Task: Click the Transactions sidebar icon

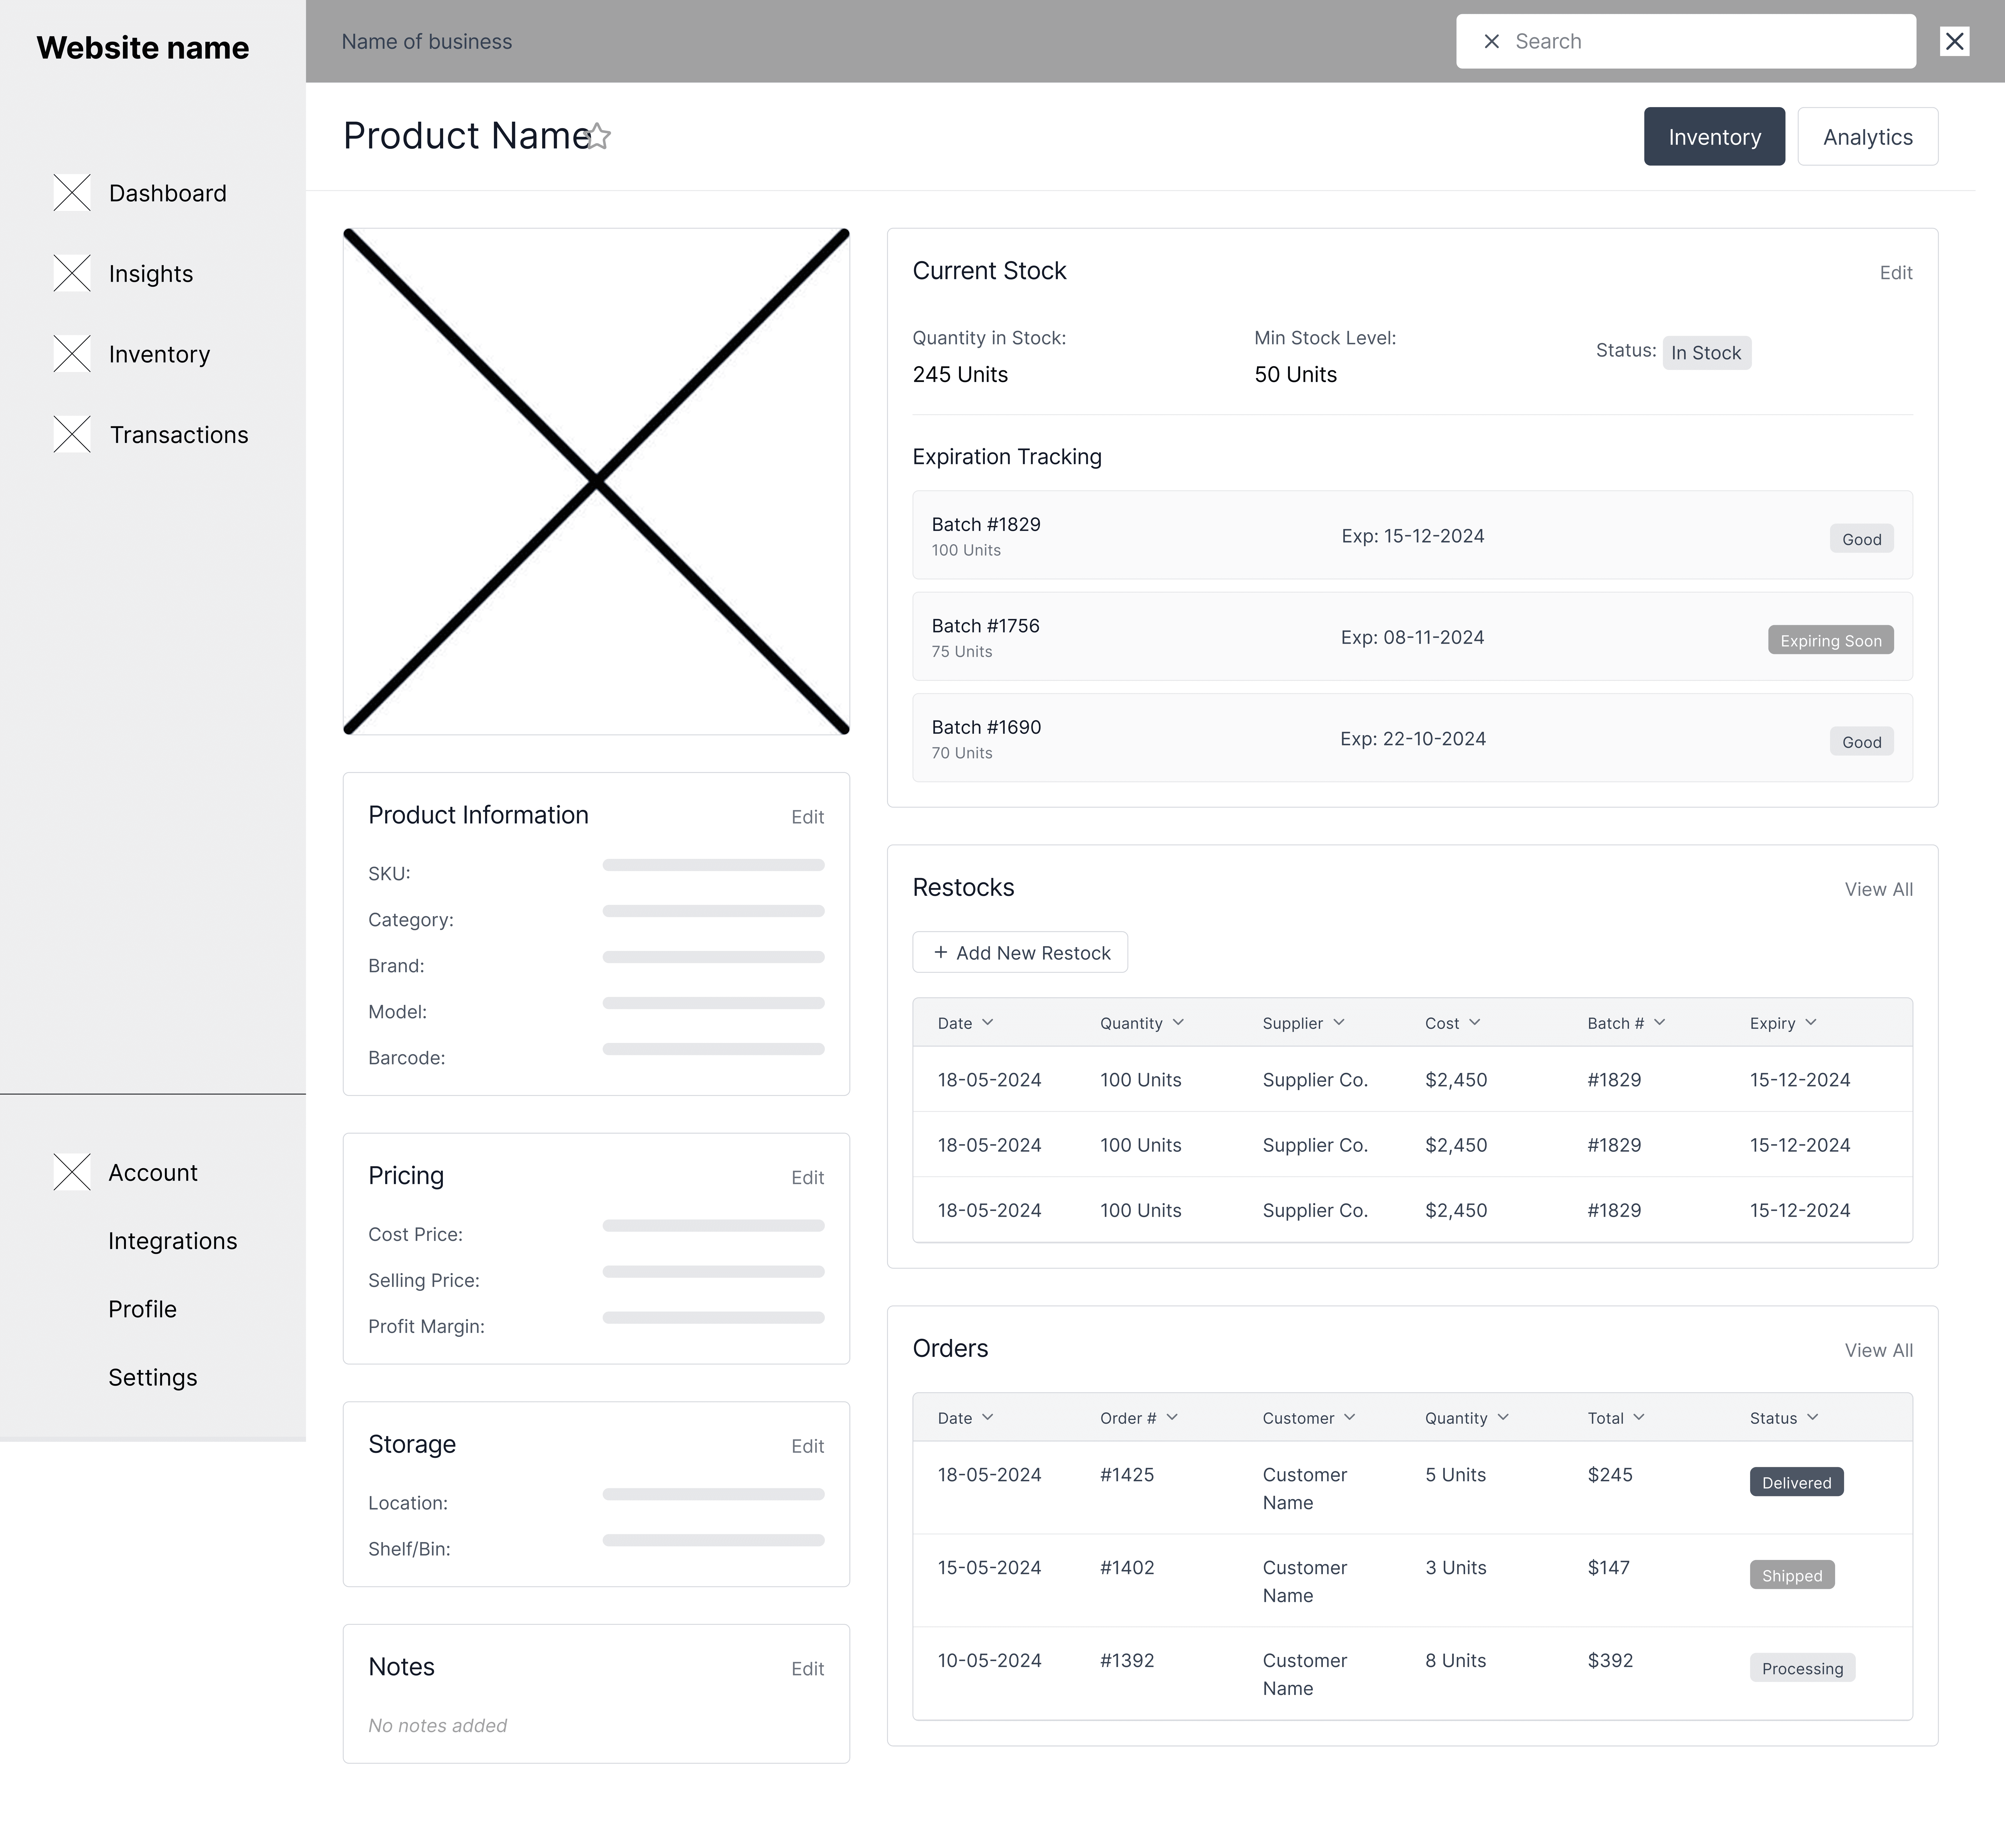Action: (x=72, y=434)
